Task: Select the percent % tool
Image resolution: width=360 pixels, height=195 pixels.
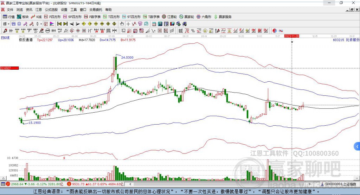Action: (193, 31)
